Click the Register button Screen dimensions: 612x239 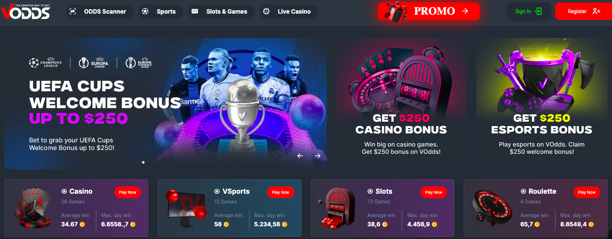[583, 11]
